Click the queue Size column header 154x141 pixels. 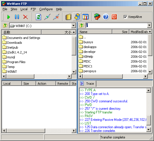pos(29,84)
